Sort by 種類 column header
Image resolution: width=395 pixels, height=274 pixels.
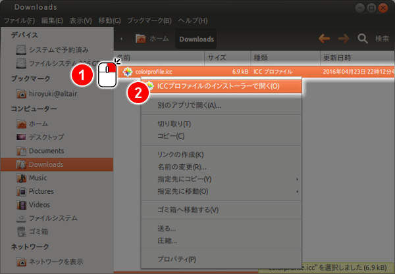(x=286, y=58)
